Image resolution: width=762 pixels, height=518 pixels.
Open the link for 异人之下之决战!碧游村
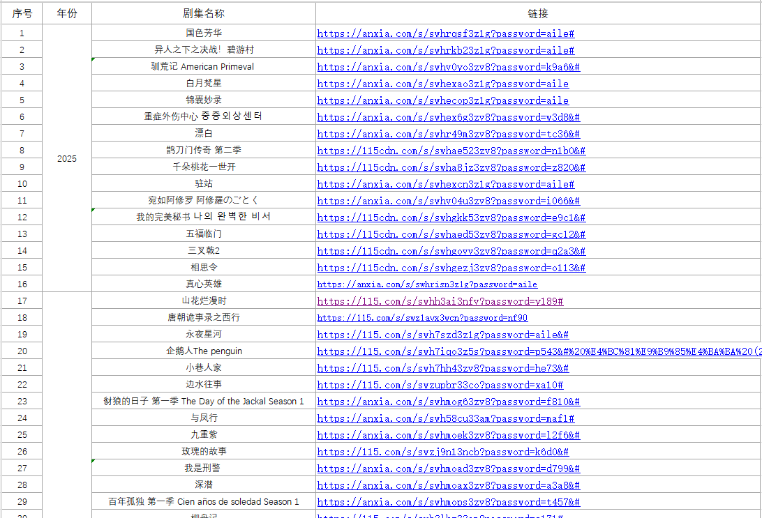click(x=446, y=50)
